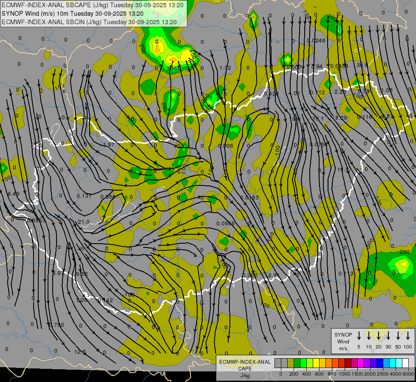Select the yellow 600 J/kg legend swatch

pyautogui.click(x=316, y=363)
